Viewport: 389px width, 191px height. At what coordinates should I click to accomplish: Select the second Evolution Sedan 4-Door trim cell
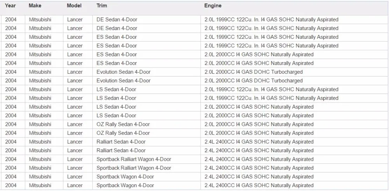(146, 80)
